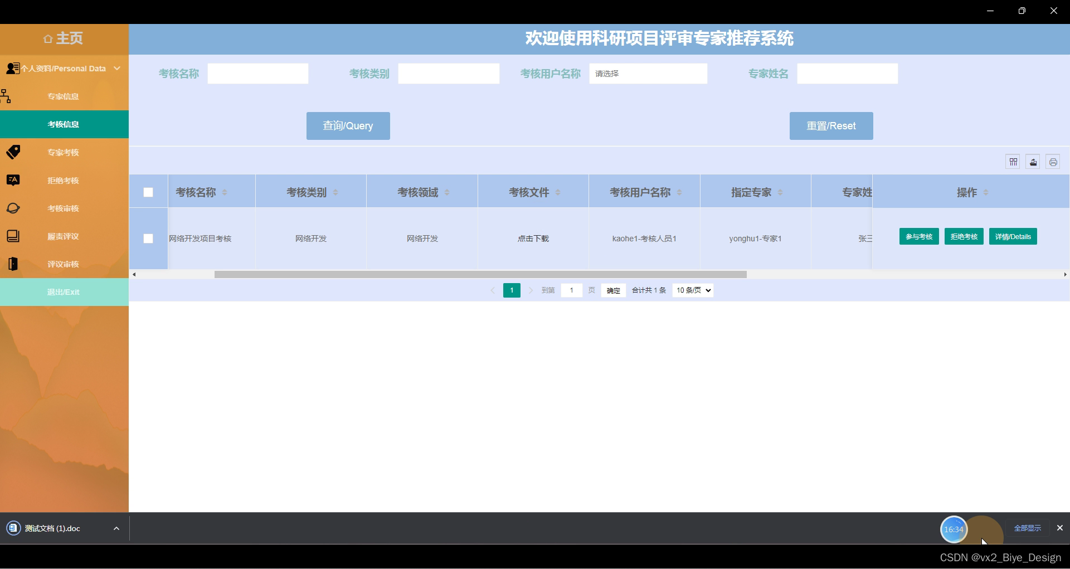Open 专家信息 in the sidebar
1070x569 pixels.
(63, 96)
